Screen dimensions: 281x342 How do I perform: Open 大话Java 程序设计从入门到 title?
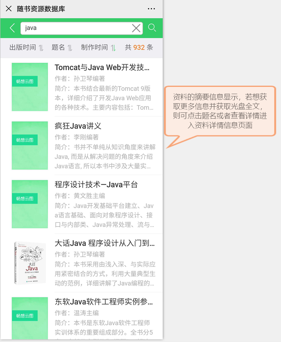pyautogui.click(x=105, y=243)
